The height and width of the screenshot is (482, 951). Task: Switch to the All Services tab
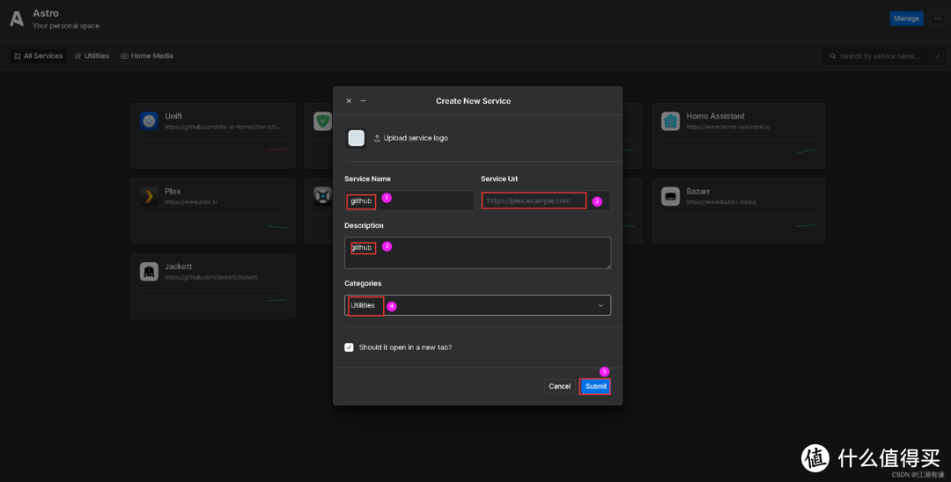tap(38, 55)
